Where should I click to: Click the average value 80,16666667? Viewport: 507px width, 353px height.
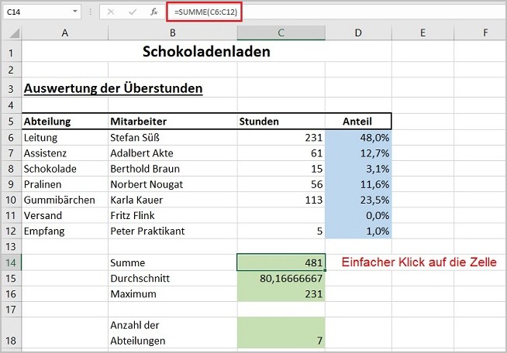click(x=281, y=279)
